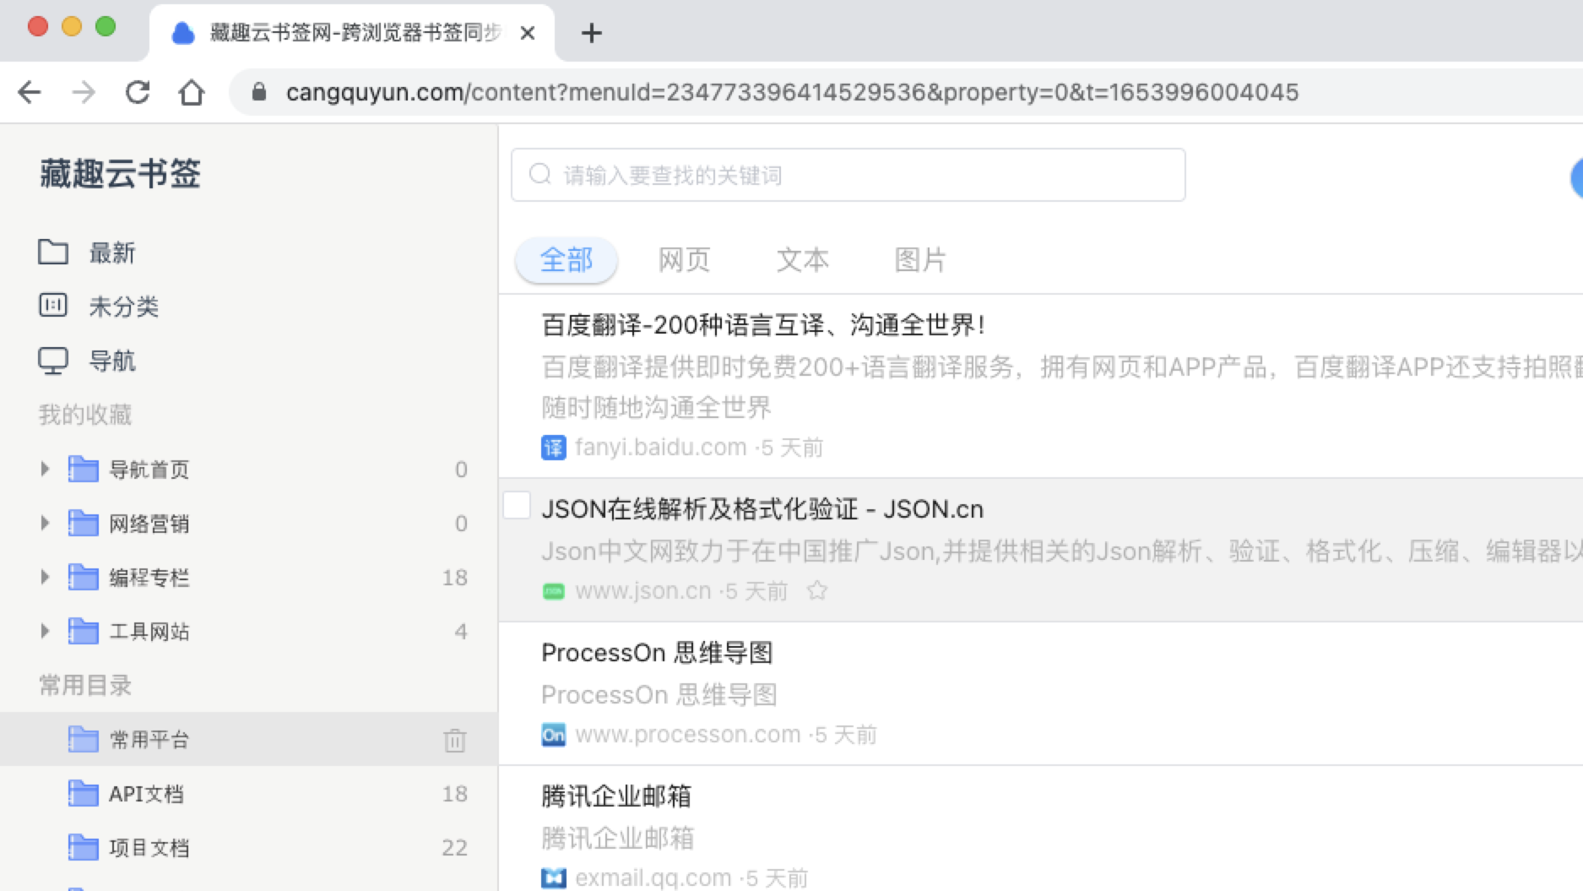
Task: Click the 导航 monitor icon
Action: click(53, 361)
